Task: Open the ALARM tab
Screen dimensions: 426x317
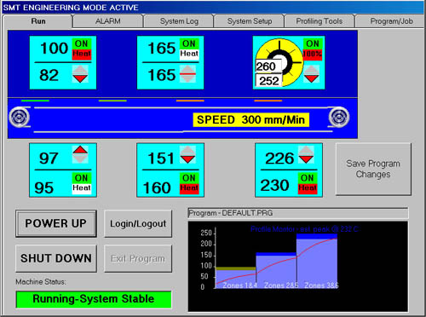Action: tap(107, 21)
